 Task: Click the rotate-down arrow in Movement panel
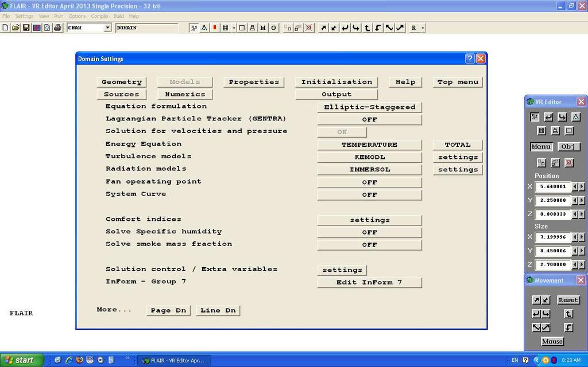(568, 327)
